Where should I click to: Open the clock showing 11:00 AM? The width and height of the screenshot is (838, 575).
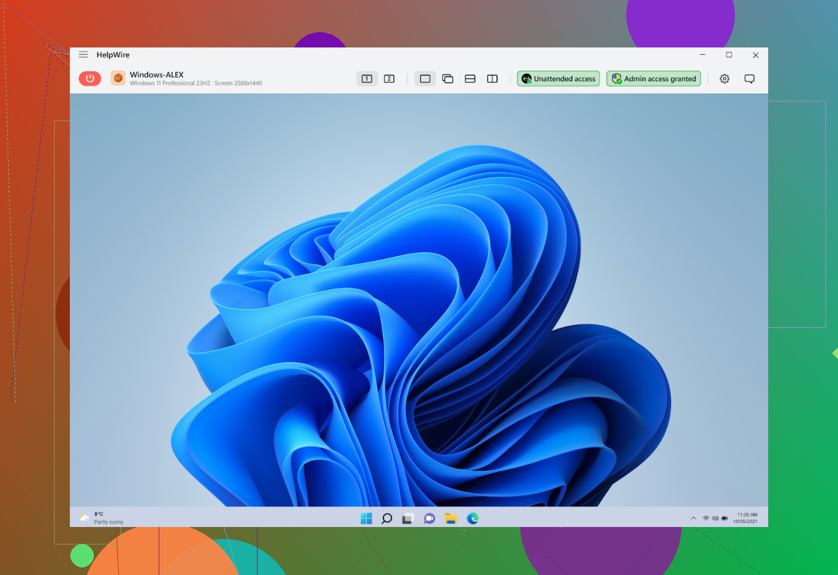[745, 518]
